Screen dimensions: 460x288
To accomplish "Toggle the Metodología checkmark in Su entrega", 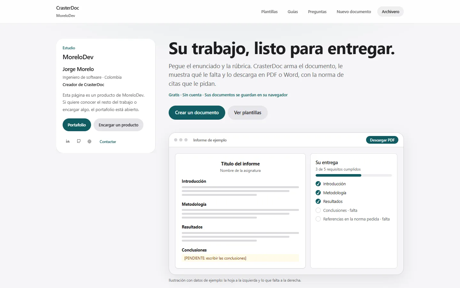I will [x=318, y=193].
